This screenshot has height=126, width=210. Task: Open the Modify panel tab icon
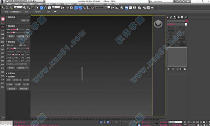tap(171, 17)
